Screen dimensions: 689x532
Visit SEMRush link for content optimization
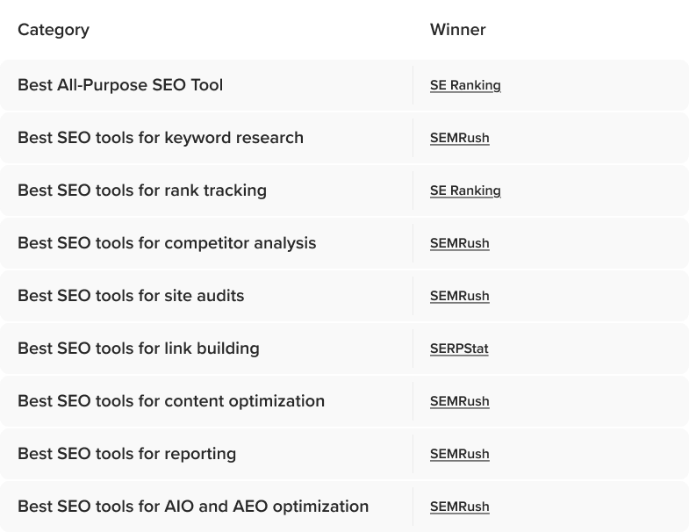click(459, 401)
